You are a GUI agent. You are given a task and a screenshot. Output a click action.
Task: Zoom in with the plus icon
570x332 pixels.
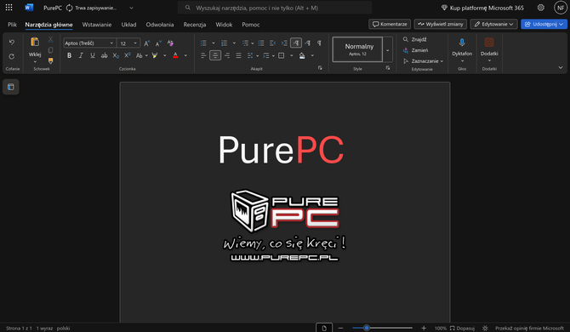pos(424,328)
